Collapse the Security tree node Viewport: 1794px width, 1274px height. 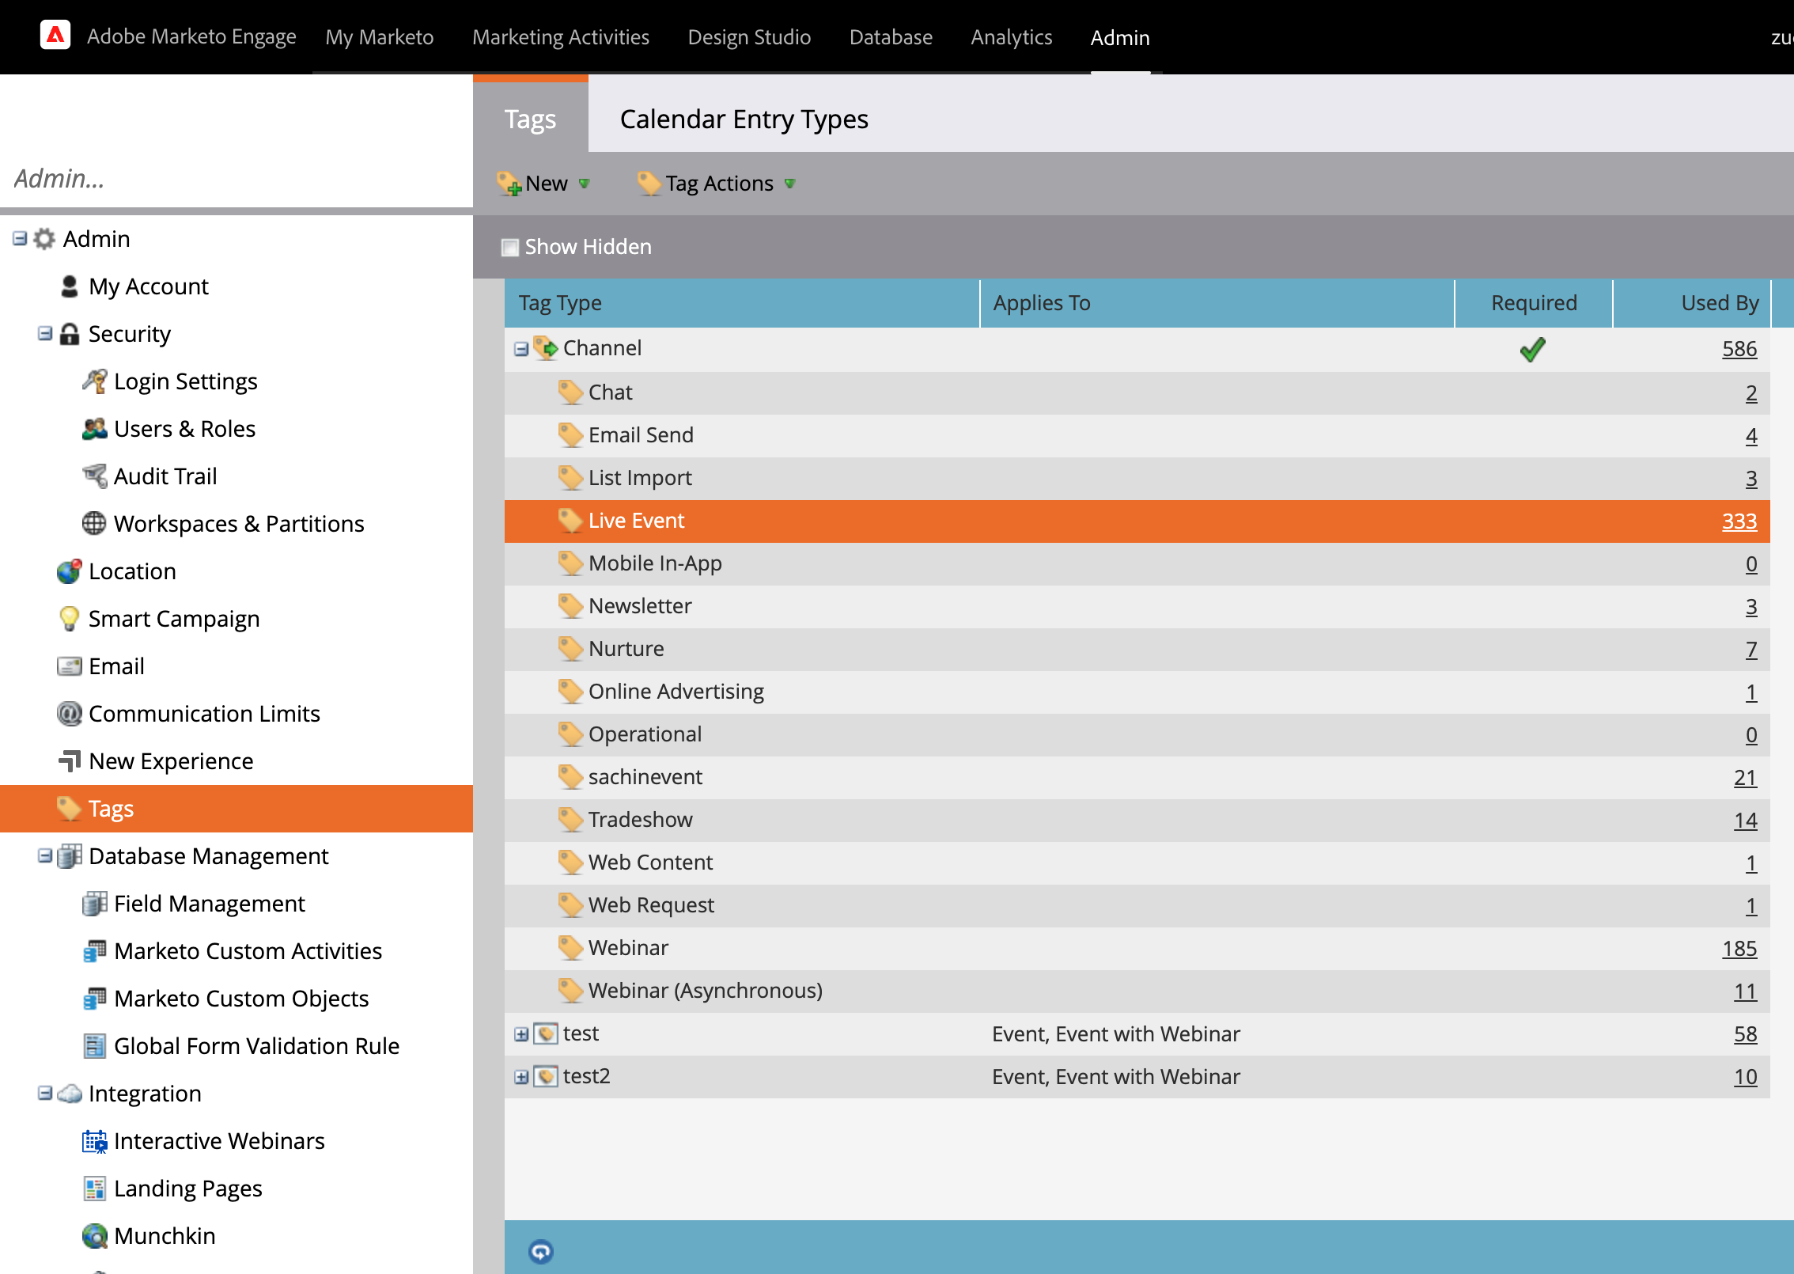45,334
